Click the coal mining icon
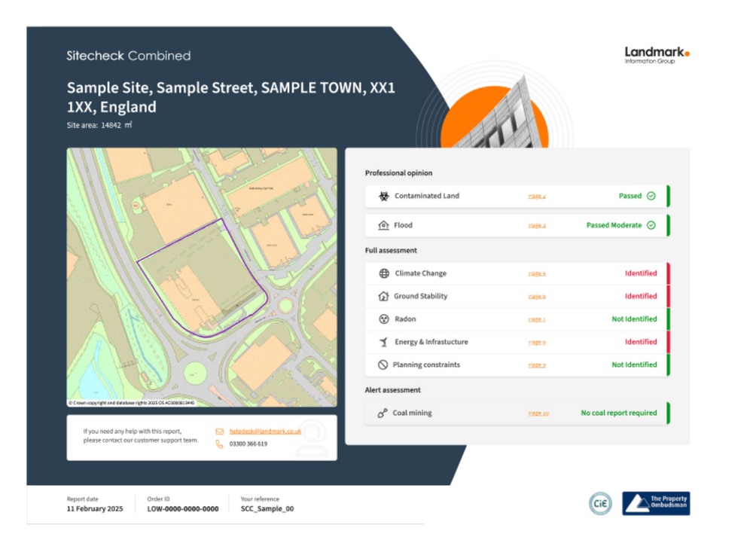753x546 pixels. pyautogui.click(x=383, y=413)
